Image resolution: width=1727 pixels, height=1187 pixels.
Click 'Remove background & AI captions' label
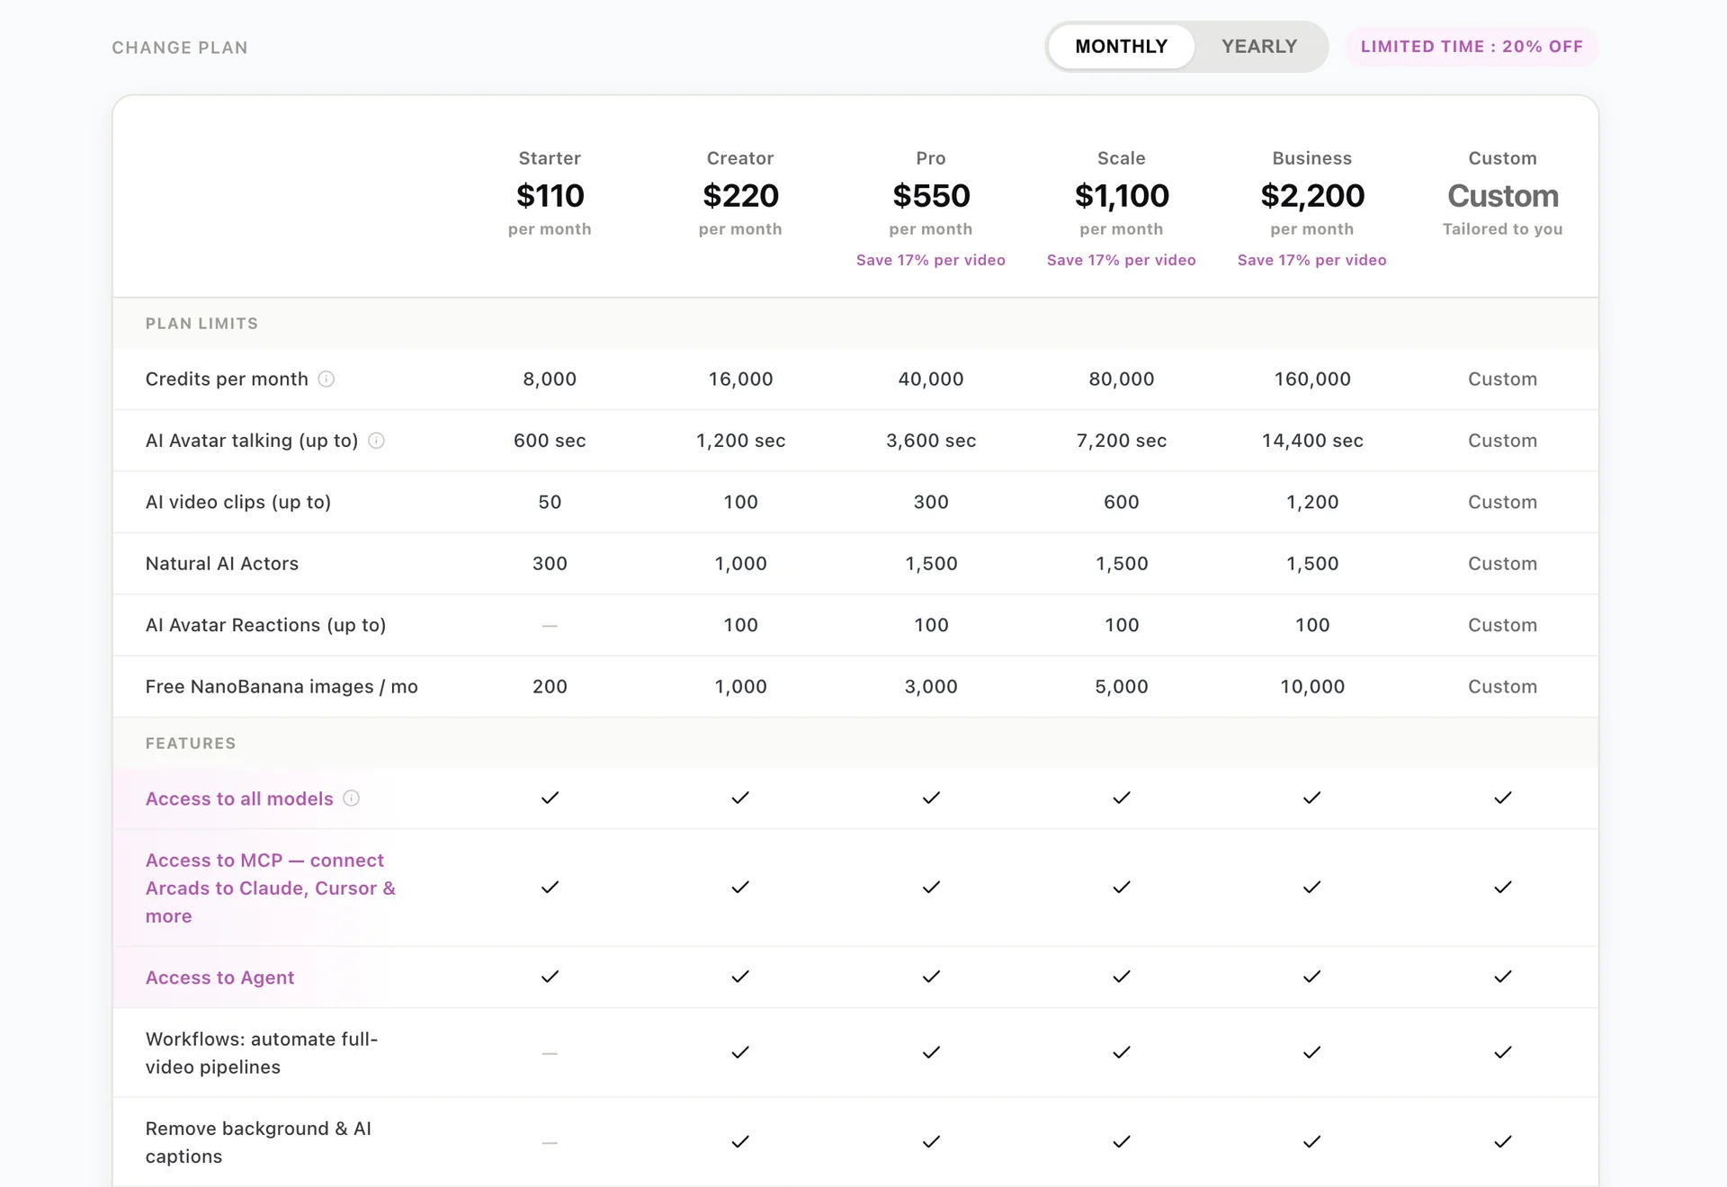pyautogui.click(x=258, y=1143)
